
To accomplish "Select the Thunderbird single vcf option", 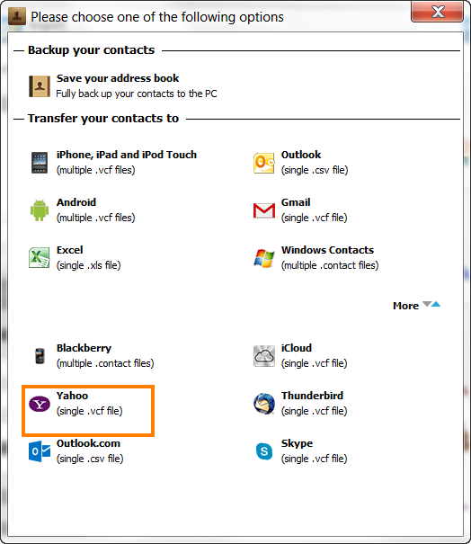I will [314, 404].
